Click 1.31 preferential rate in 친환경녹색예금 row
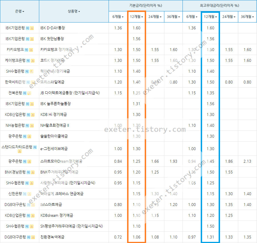 tap(210, 237)
